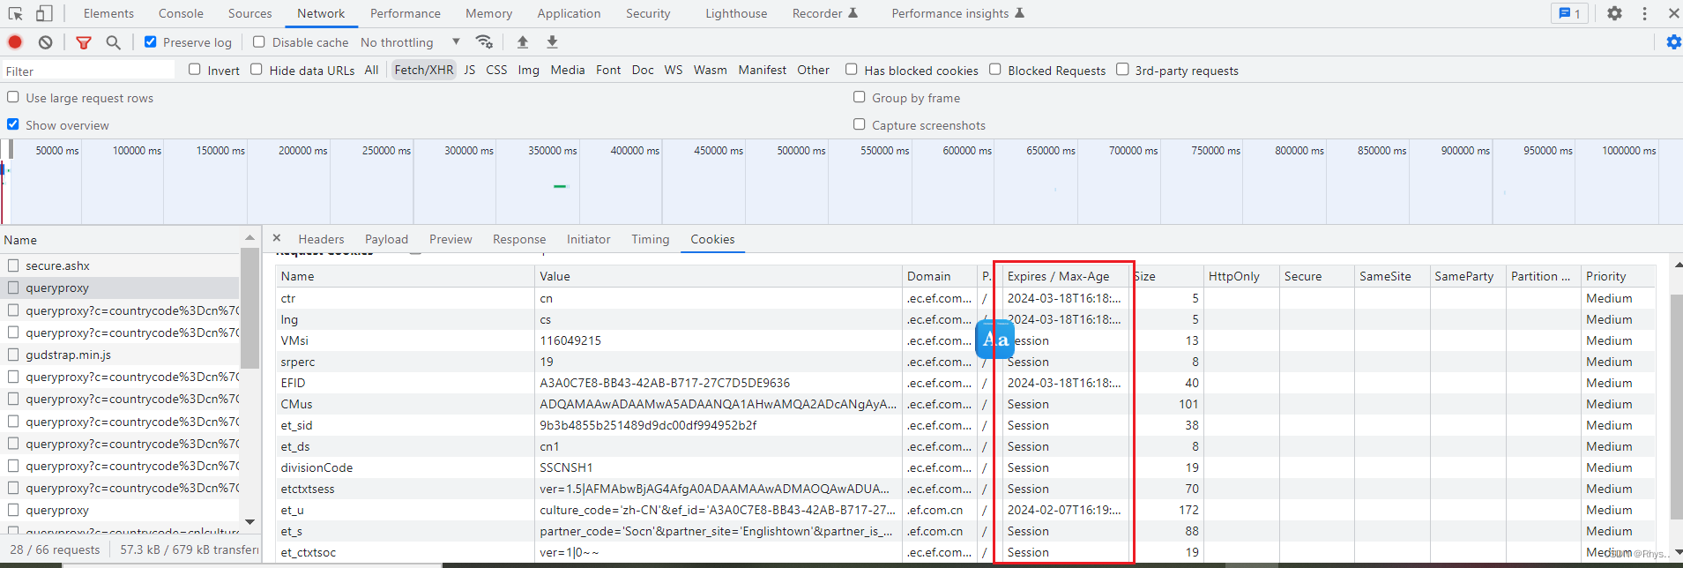Focus the Filter text field
The height and width of the screenshot is (568, 1683).
pyautogui.click(x=88, y=71)
